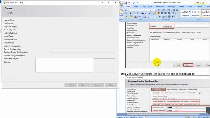
Task: Open the Customize Quick Access Toolbar arrow
Action: tap(138, 3)
